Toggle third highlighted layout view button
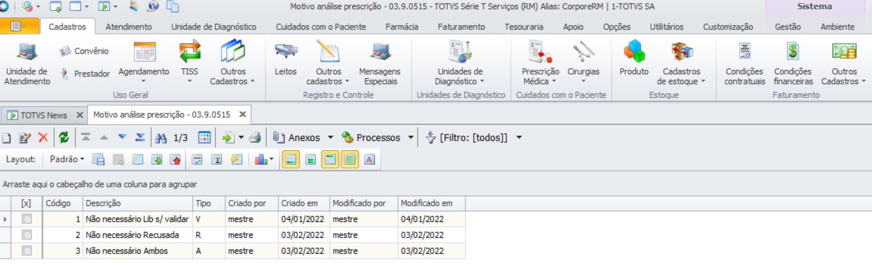Viewport: 872px width, 272px height. pos(330,159)
